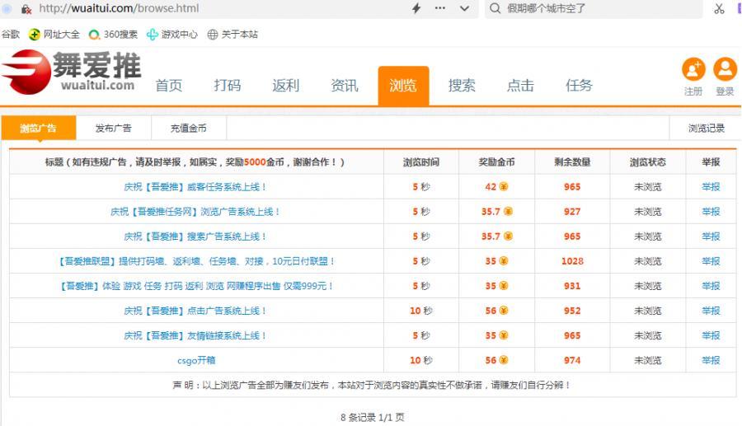Open ad 友情链接系统上线
This screenshot has width=742, height=426.
point(195,335)
